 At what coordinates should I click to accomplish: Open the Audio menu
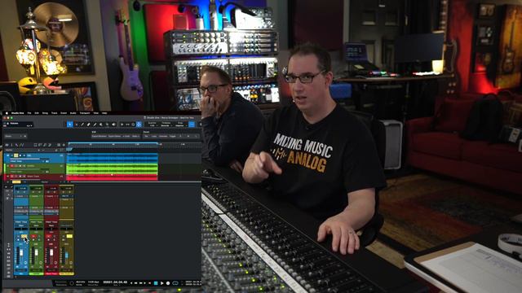coord(73,113)
